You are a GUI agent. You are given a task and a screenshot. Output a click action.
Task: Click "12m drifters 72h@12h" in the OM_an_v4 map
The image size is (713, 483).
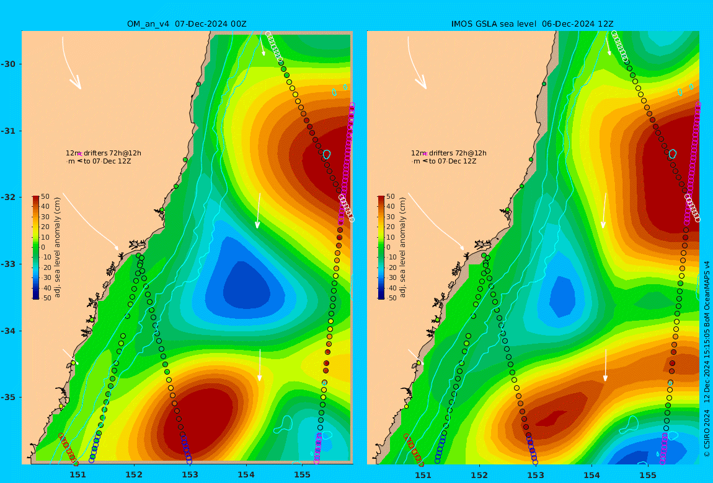(x=103, y=153)
